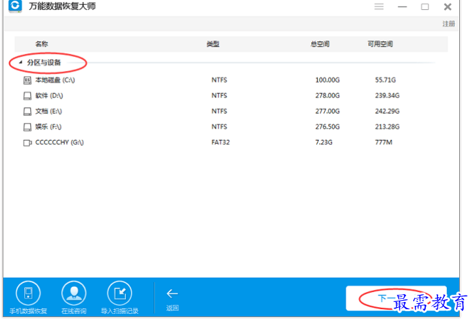Click the NTFS cell of the C: drive row
The height and width of the screenshot is (323, 473).
[x=219, y=80]
